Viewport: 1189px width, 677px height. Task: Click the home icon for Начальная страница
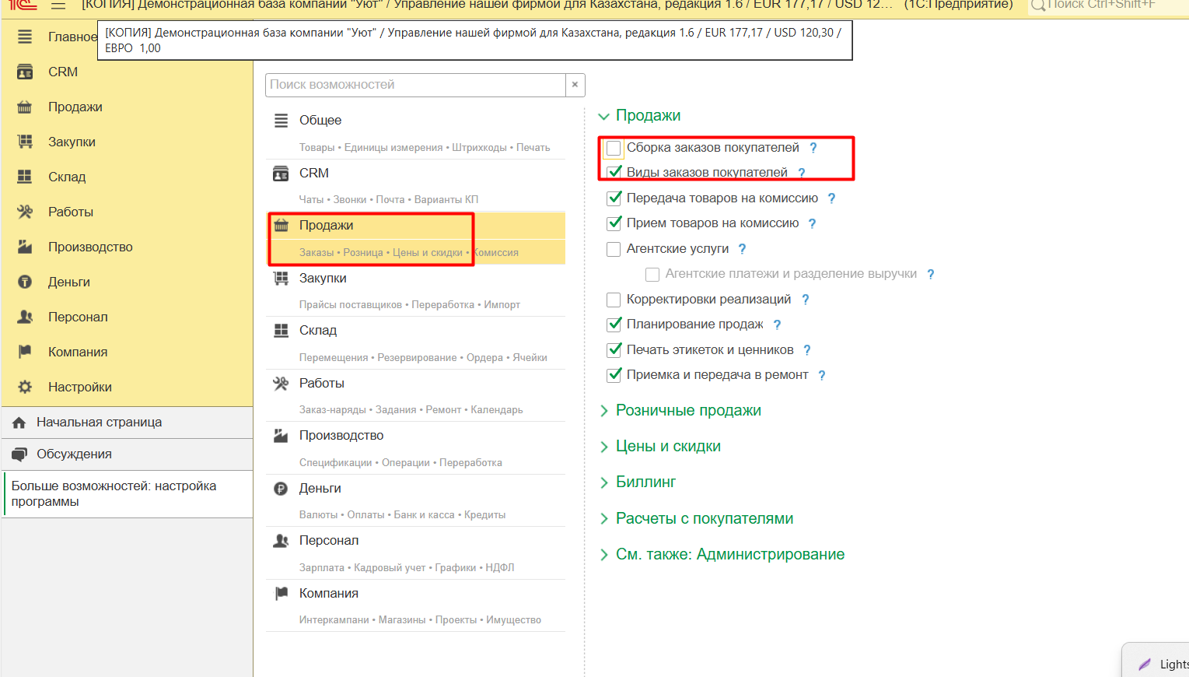click(x=19, y=423)
